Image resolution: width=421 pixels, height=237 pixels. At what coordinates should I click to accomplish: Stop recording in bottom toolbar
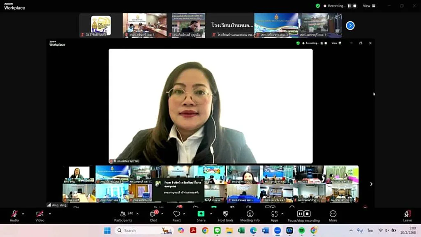(307, 214)
